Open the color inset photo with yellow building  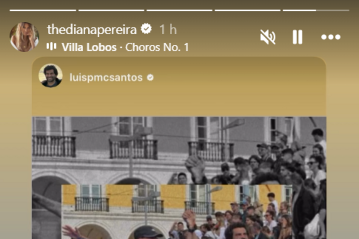pyautogui.click(x=177, y=212)
